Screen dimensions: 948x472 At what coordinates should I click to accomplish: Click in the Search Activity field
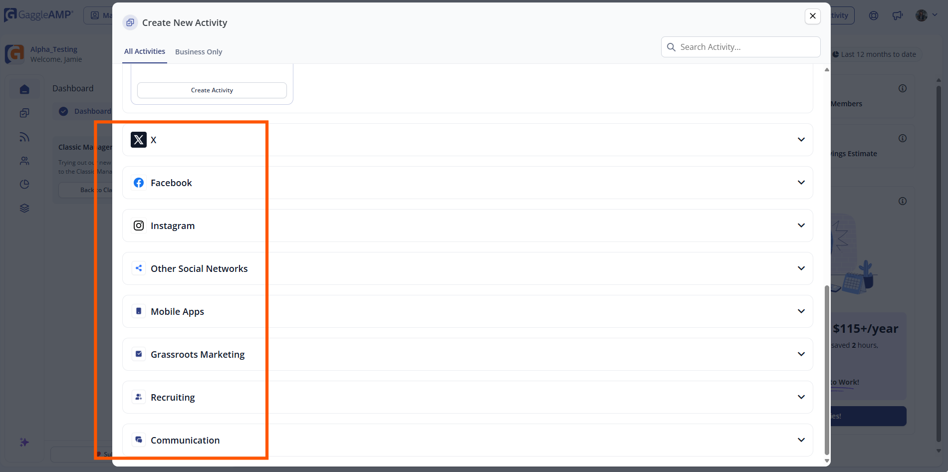tap(741, 47)
